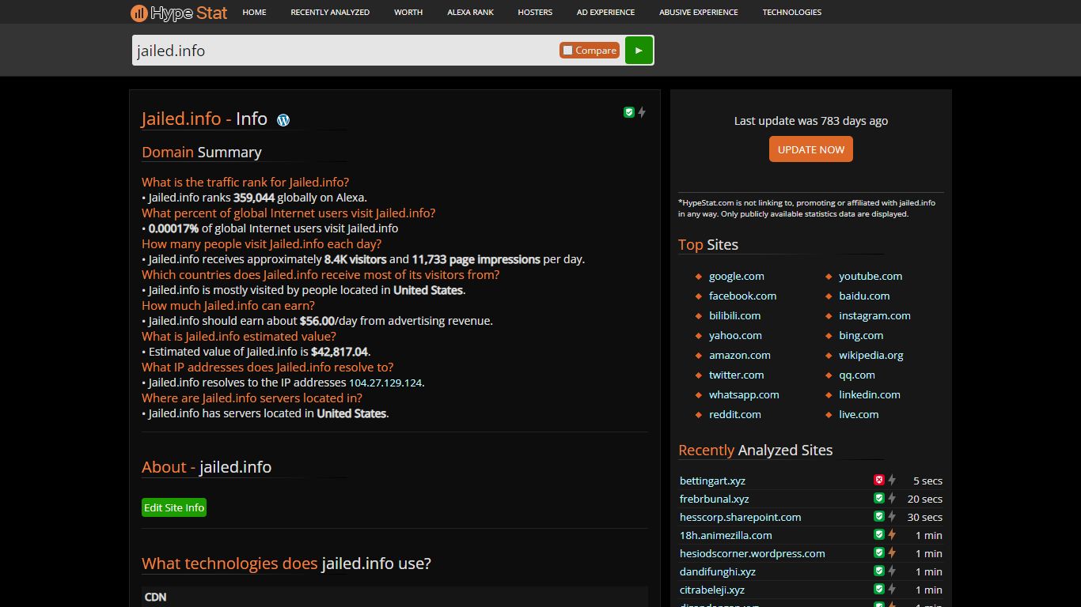
Task: Open whatsapp.com in Top Sites
Action: tap(744, 394)
